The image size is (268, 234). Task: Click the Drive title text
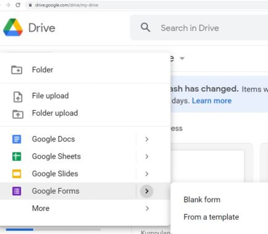42,28
